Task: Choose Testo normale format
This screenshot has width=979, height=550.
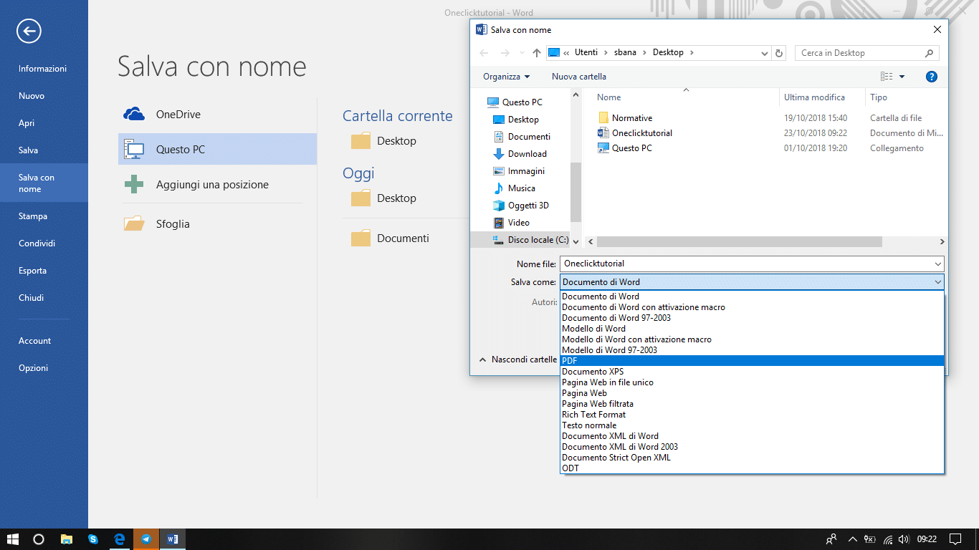Action: tap(752, 425)
